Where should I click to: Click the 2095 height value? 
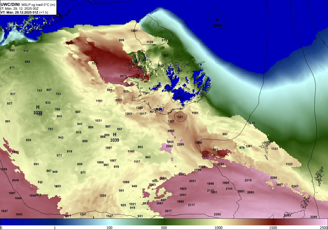click(x=171, y=131)
